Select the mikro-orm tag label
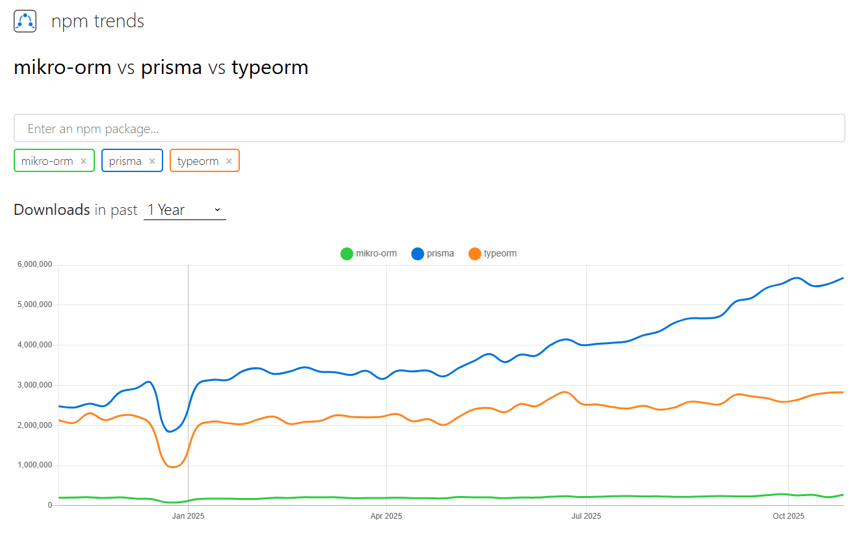This screenshot has width=867, height=535. pyautogui.click(x=47, y=161)
